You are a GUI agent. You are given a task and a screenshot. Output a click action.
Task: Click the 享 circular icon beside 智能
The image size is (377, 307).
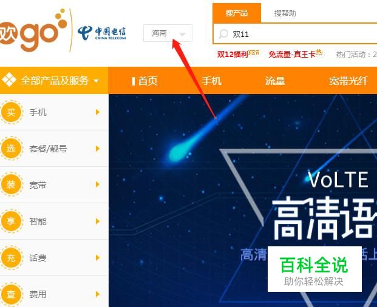click(x=11, y=221)
